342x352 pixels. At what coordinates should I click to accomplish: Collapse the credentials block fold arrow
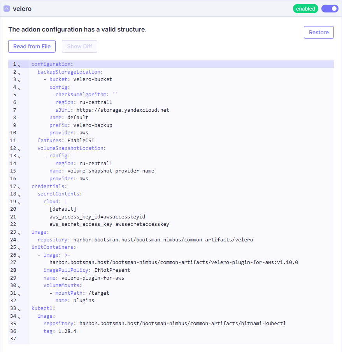tap(19, 187)
